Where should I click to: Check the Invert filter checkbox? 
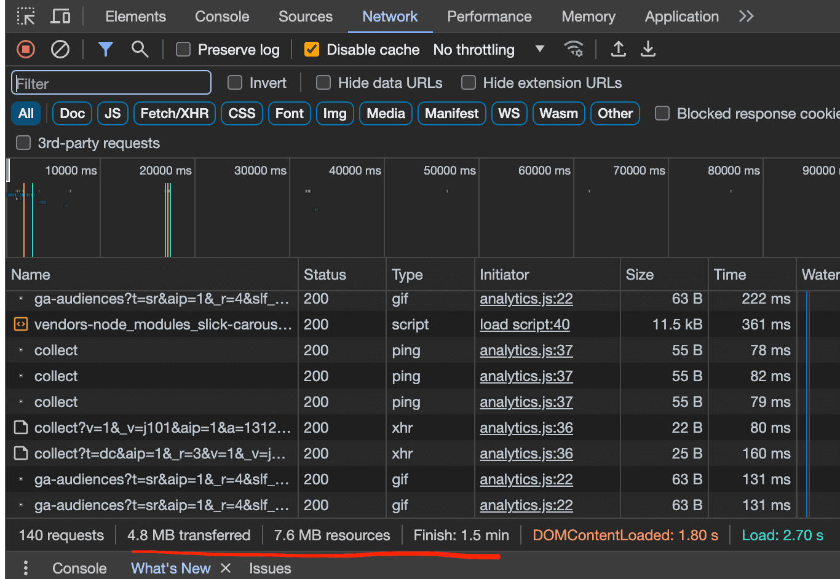235,82
